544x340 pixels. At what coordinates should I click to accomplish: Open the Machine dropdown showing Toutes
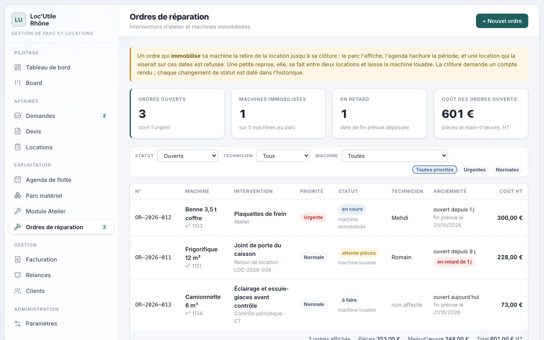tap(395, 156)
